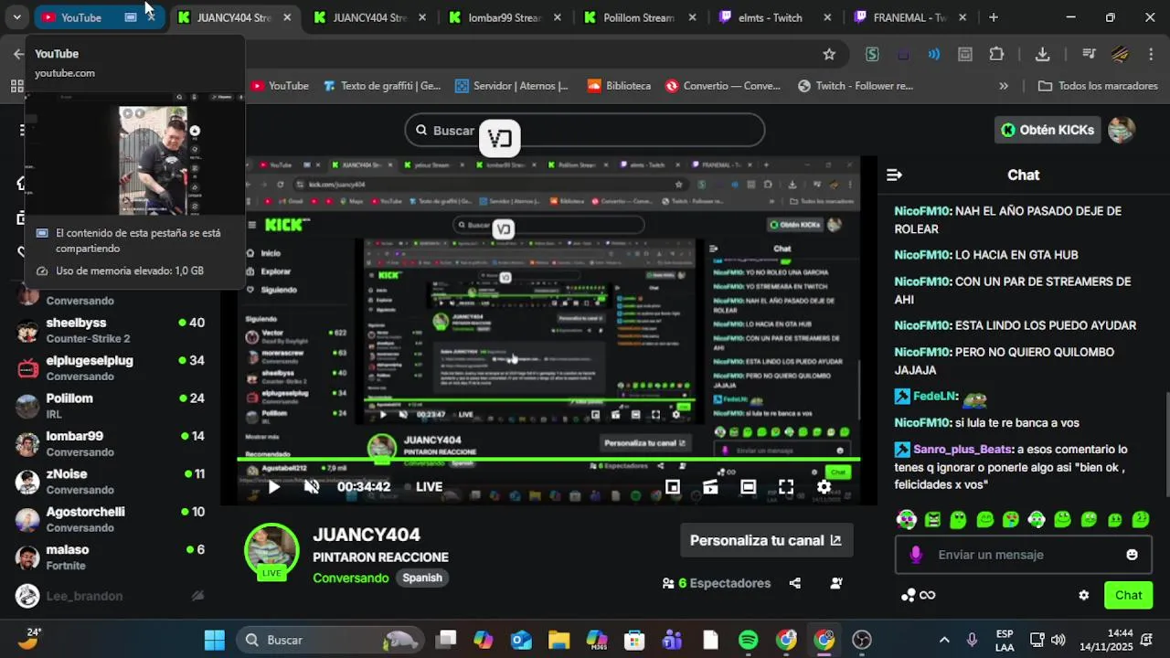Insert the last quick emote in row
1170x658 pixels.
1141,520
